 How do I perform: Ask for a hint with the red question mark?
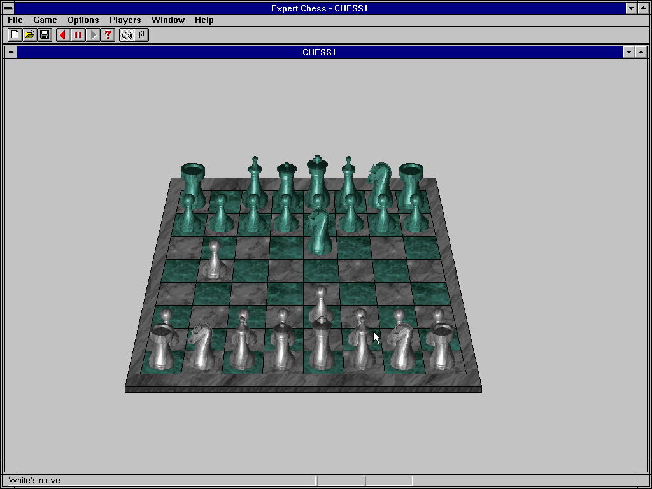(108, 35)
